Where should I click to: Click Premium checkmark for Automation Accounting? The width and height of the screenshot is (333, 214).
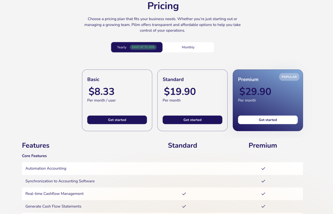click(x=263, y=169)
